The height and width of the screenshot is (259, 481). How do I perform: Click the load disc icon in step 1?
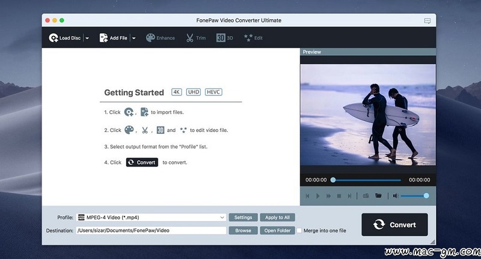tap(129, 112)
